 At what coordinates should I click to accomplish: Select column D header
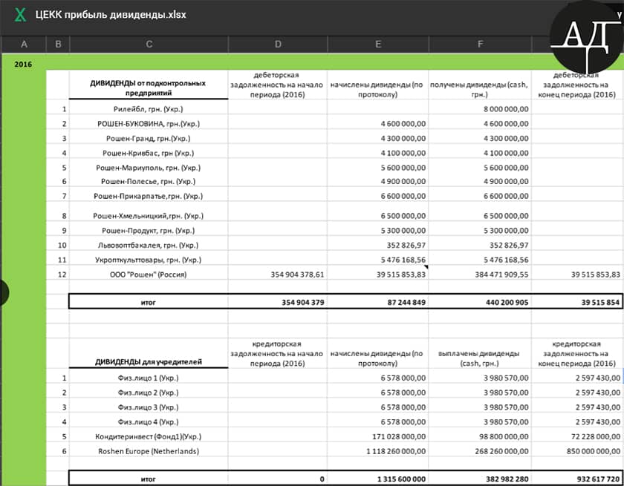tap(278, 45)
